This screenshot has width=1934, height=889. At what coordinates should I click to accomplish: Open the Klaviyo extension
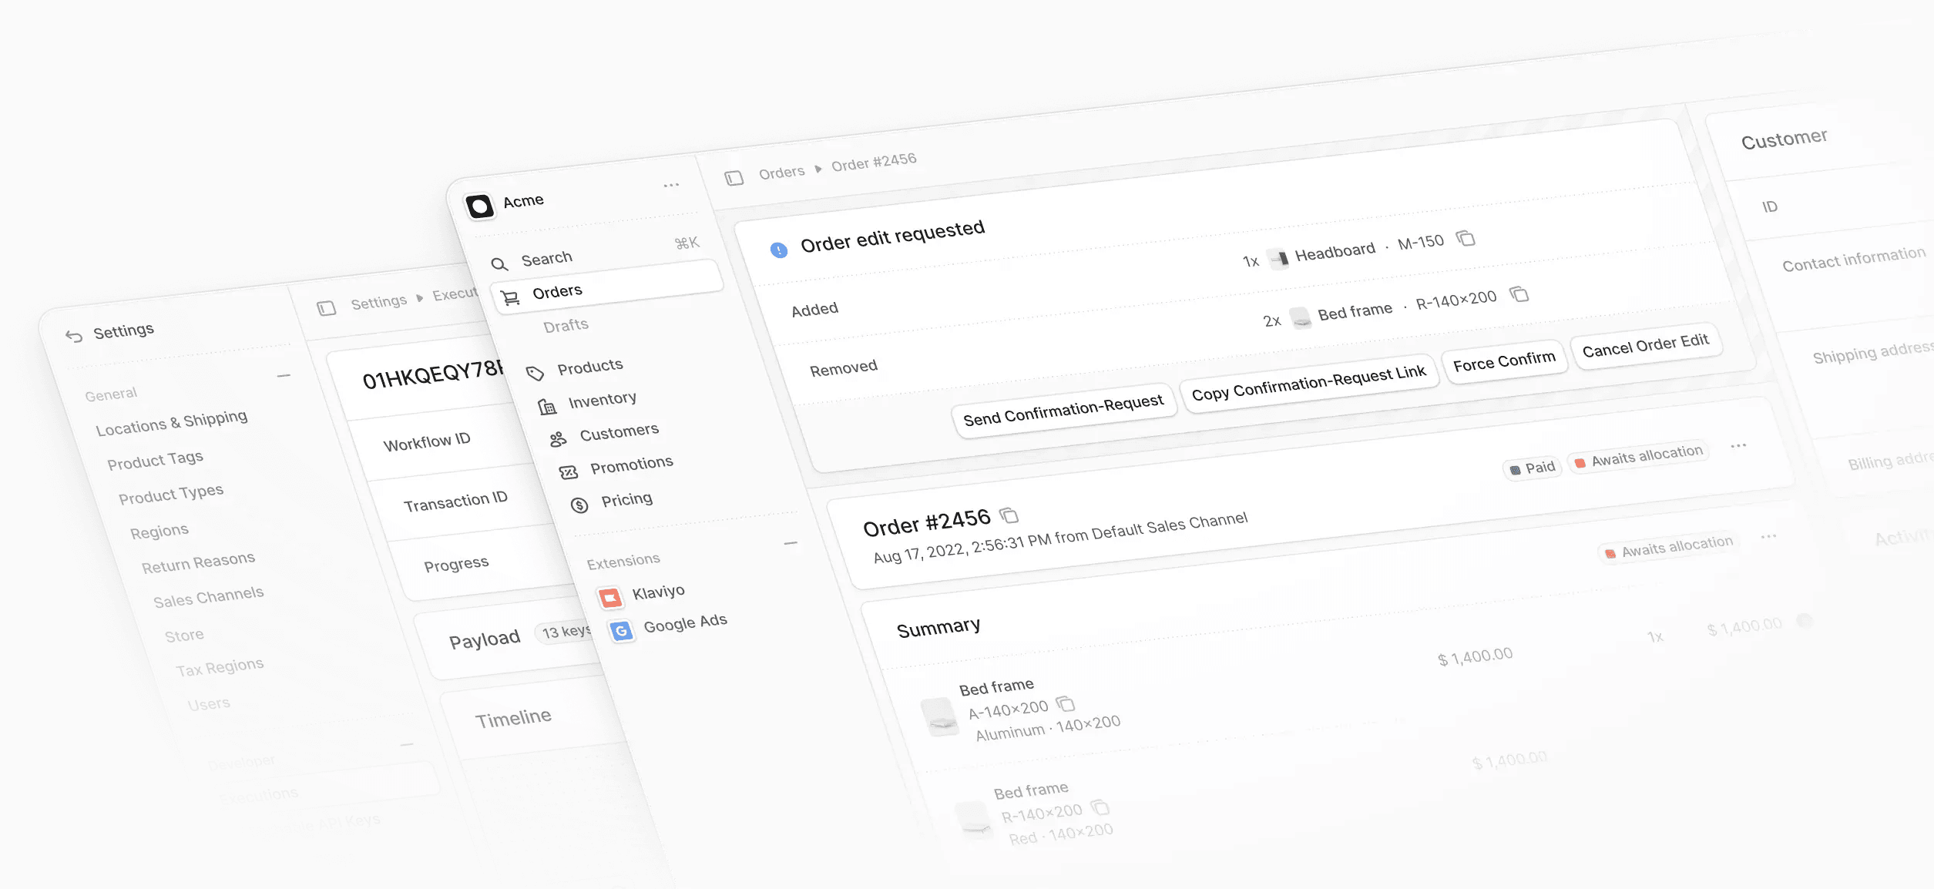pyautogui.click(x=658, y=592)
